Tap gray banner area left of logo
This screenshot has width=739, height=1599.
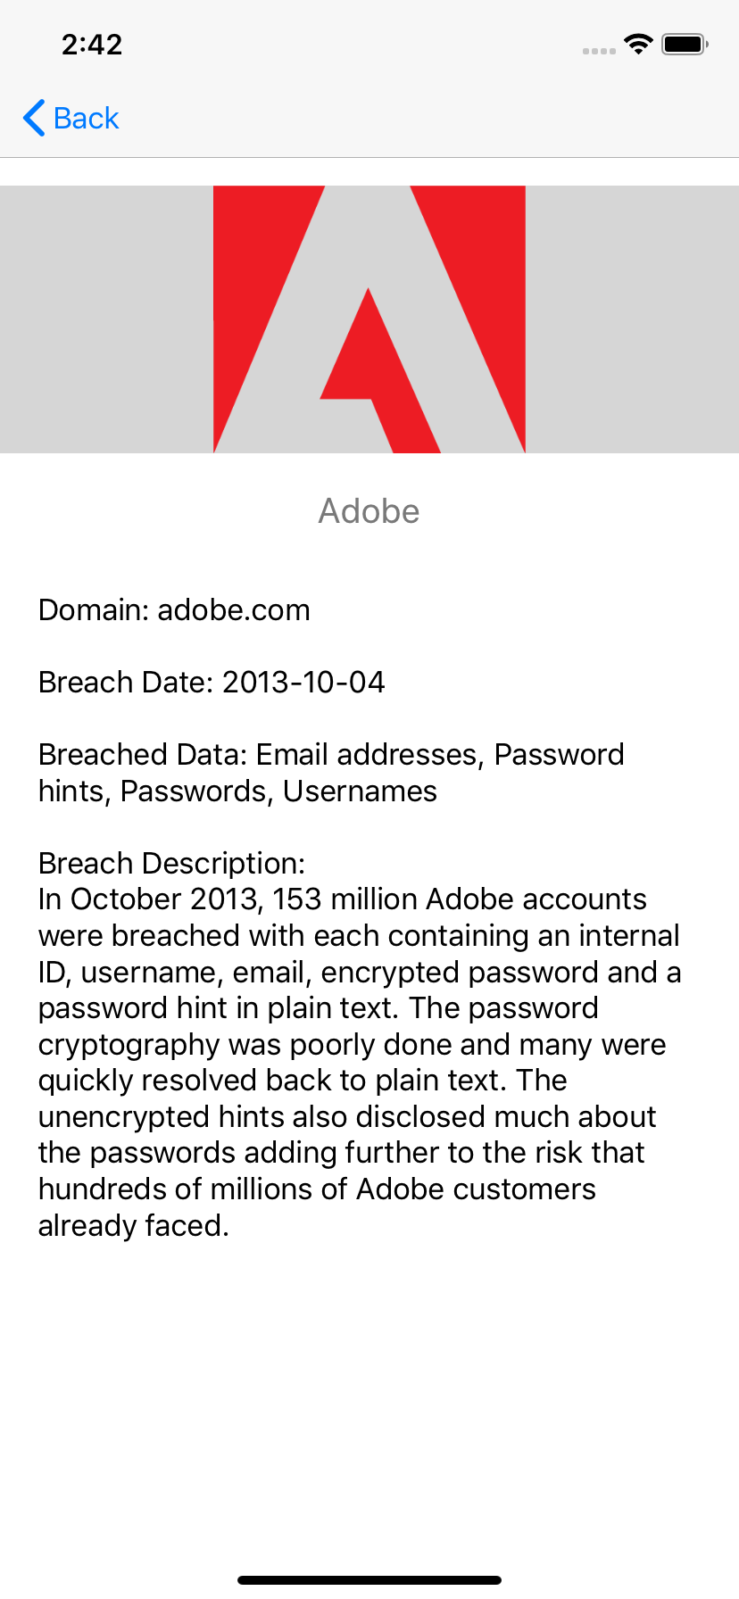[x=107, y=319]
